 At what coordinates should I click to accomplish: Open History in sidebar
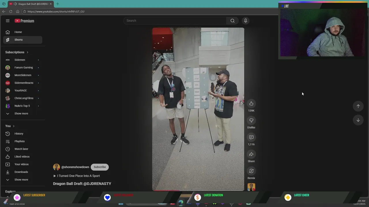tap(22, 134)
